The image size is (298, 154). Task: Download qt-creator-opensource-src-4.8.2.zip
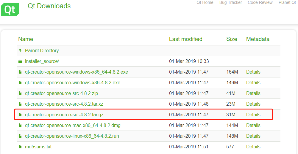(x=61, y=93)
